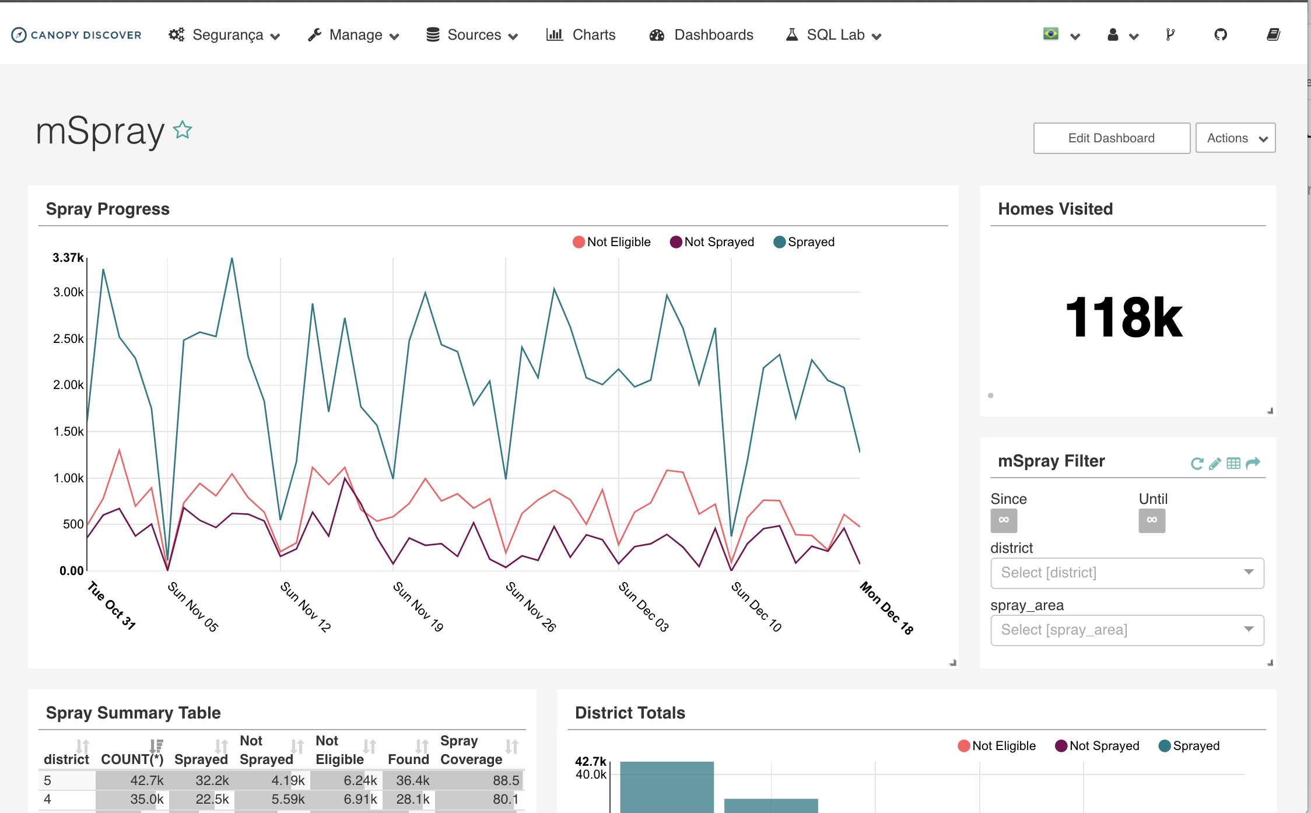Open the Manage menu

353,35
